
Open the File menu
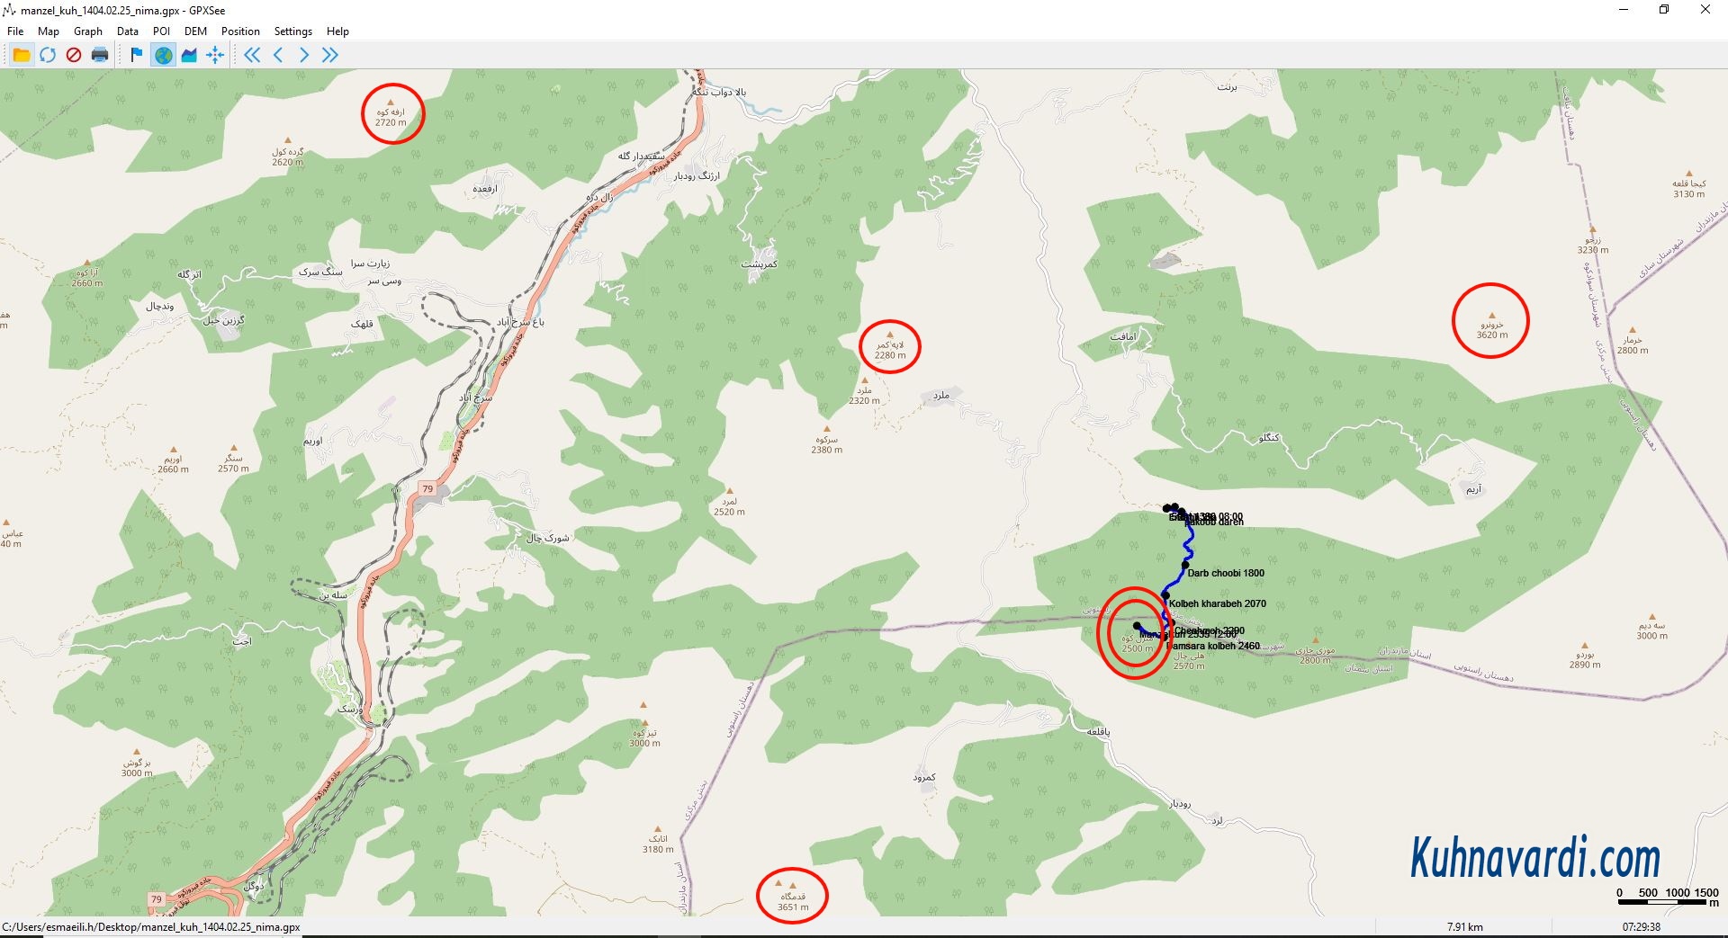(x=15, y=31)
